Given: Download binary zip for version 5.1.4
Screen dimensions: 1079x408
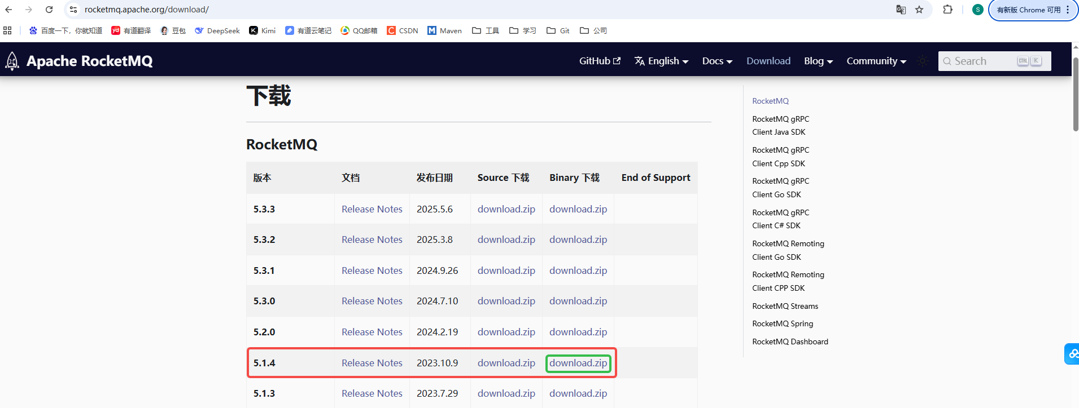Looking at the screenshot, I should click(x=578, y=363).
